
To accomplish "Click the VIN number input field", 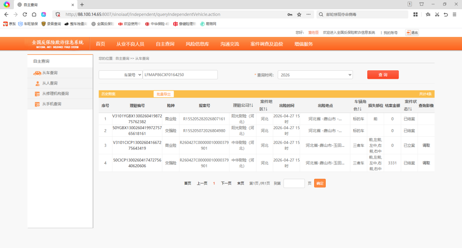I will 180,75.
